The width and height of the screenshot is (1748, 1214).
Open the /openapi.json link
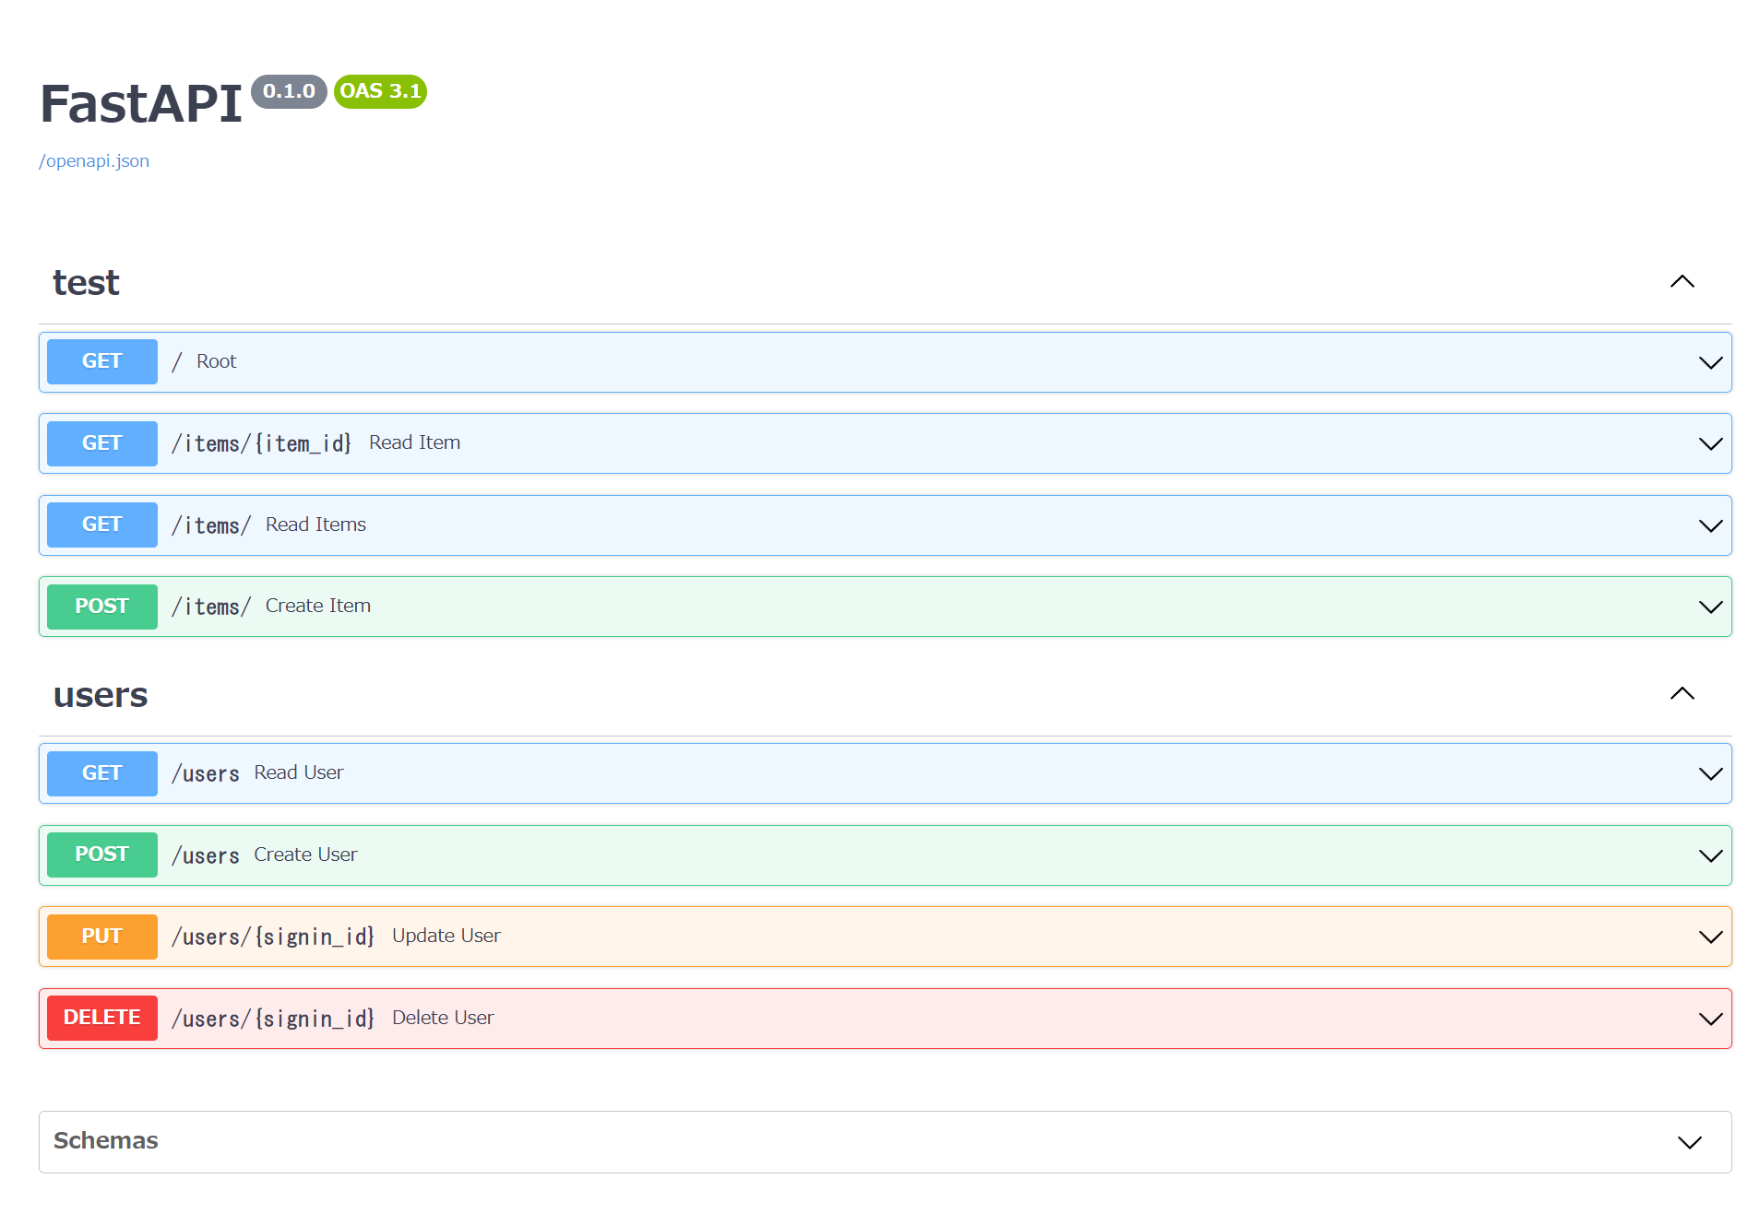(x=94, y=161)
